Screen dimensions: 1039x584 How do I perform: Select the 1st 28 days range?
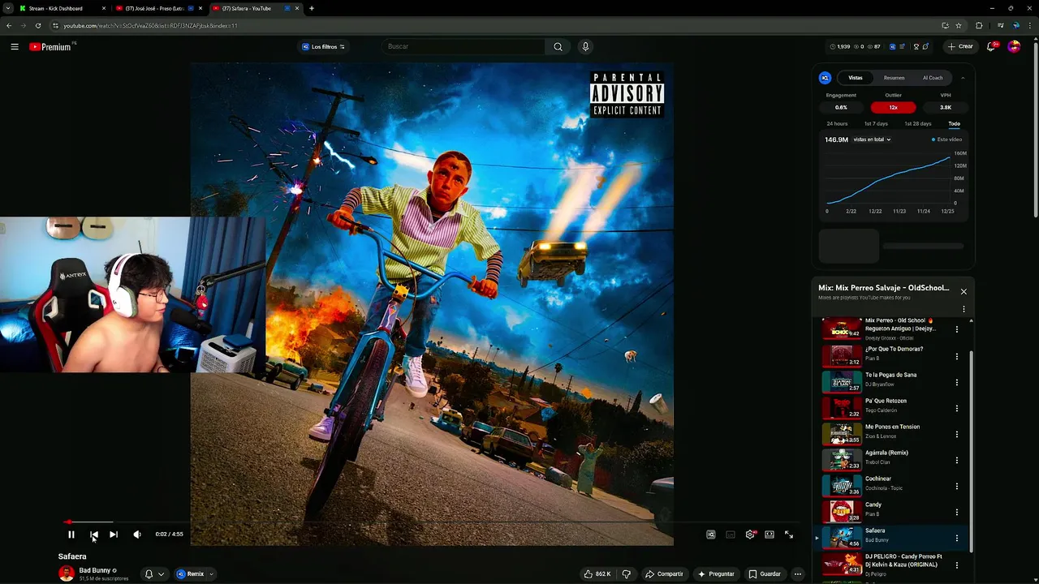(x=918, y=124)
